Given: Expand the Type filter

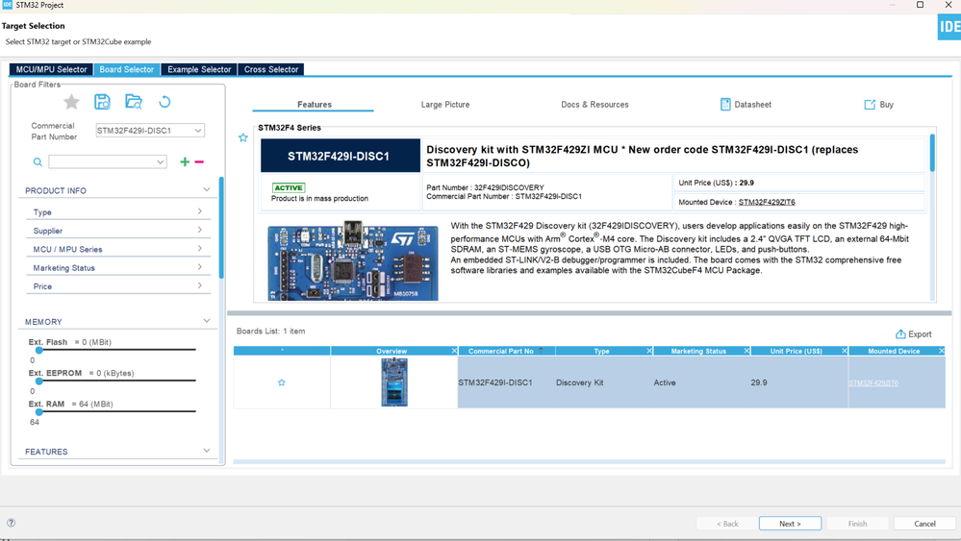Looking at the screenshot, I should pos(200,211).
